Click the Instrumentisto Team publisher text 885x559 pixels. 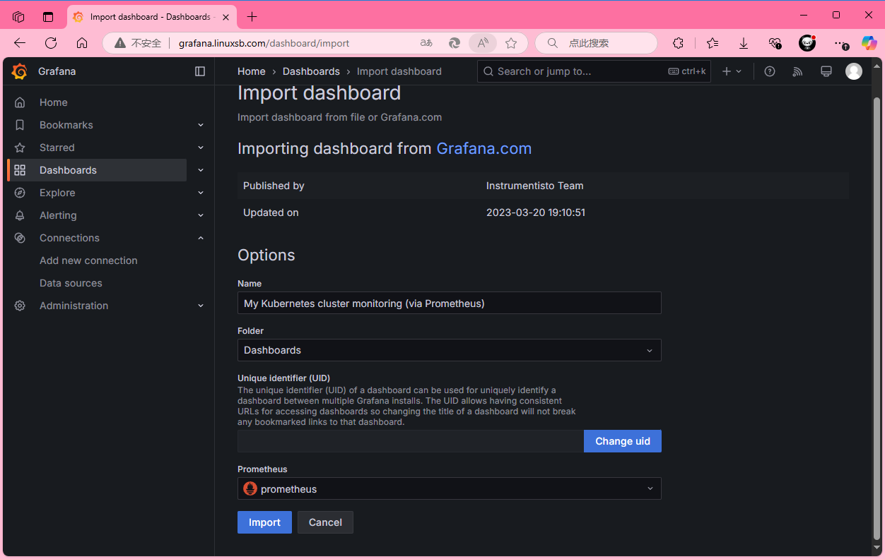click(535, 186)
